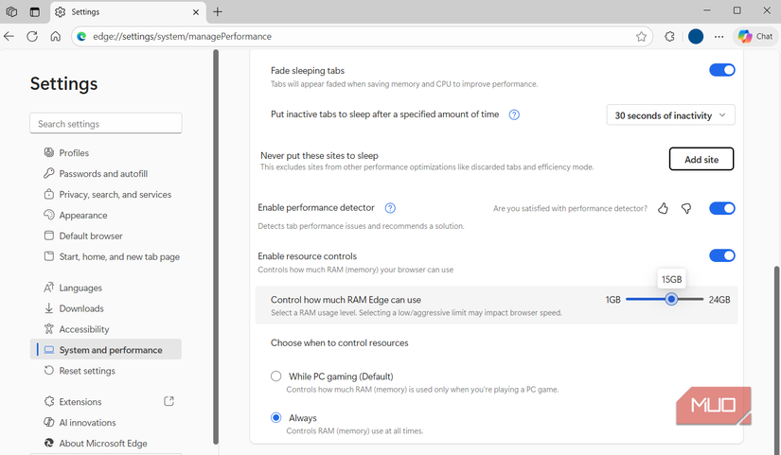
Task: Go back to the previous page
Action: (x=9, y=36)
